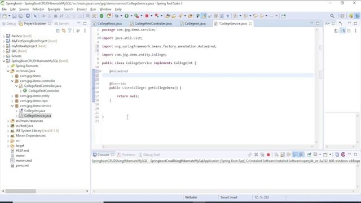Screen dimensions: 361x203
Task: Close the CollegeService.java tab
Action: [x=250, y=24]
